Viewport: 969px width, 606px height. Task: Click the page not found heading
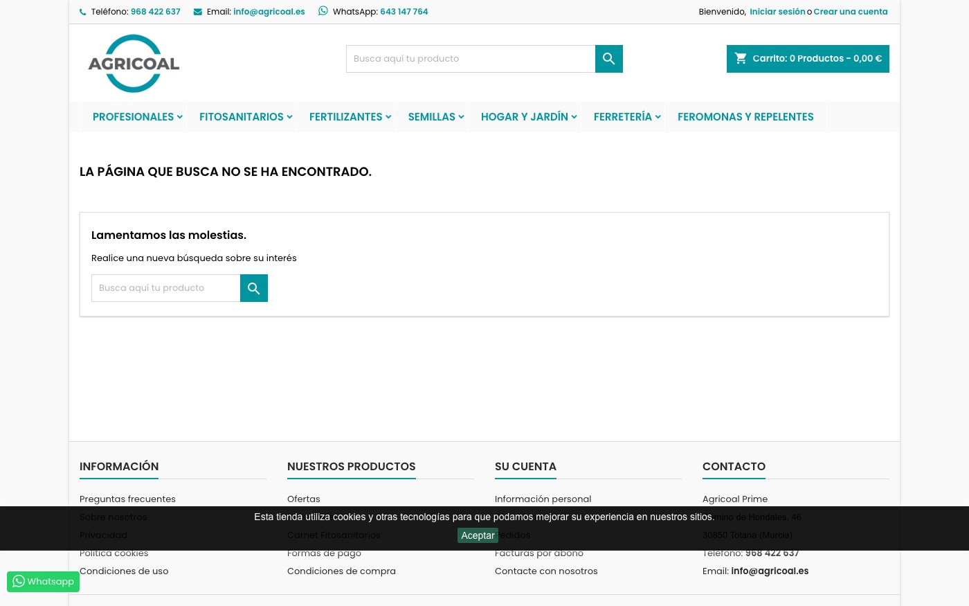(x=226, y=172)
